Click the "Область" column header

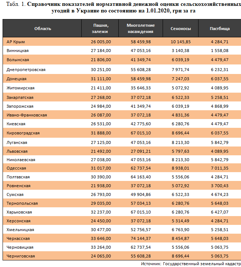click(x=42, y=28)
